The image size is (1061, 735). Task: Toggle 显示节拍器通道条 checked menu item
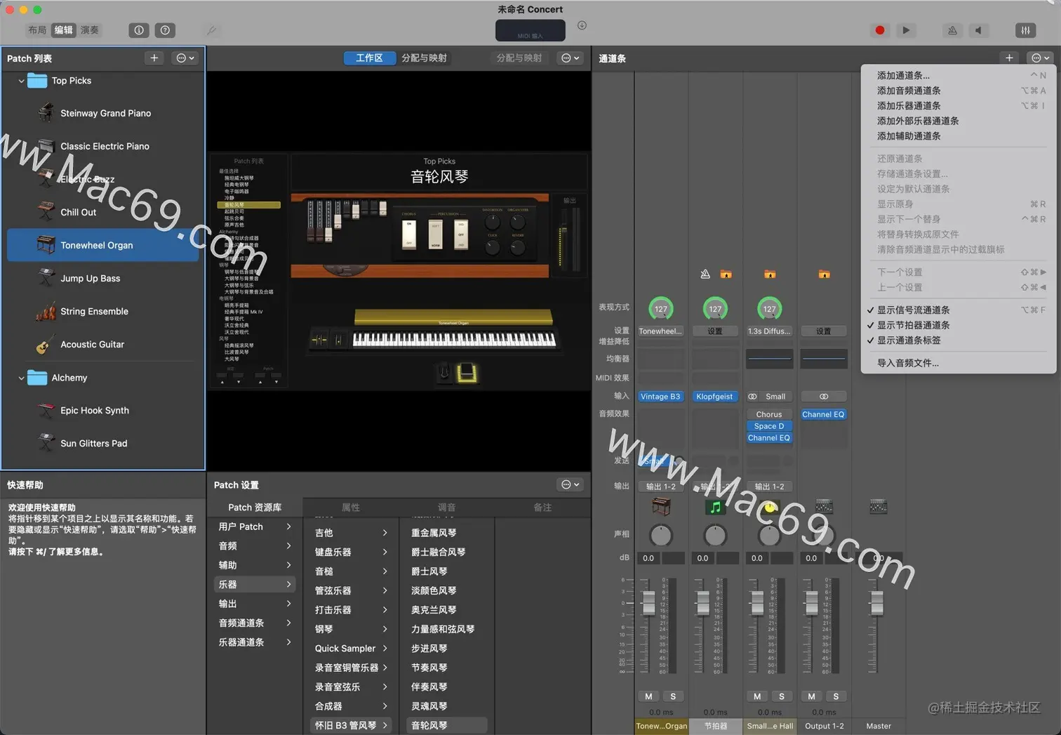(958, 325)
